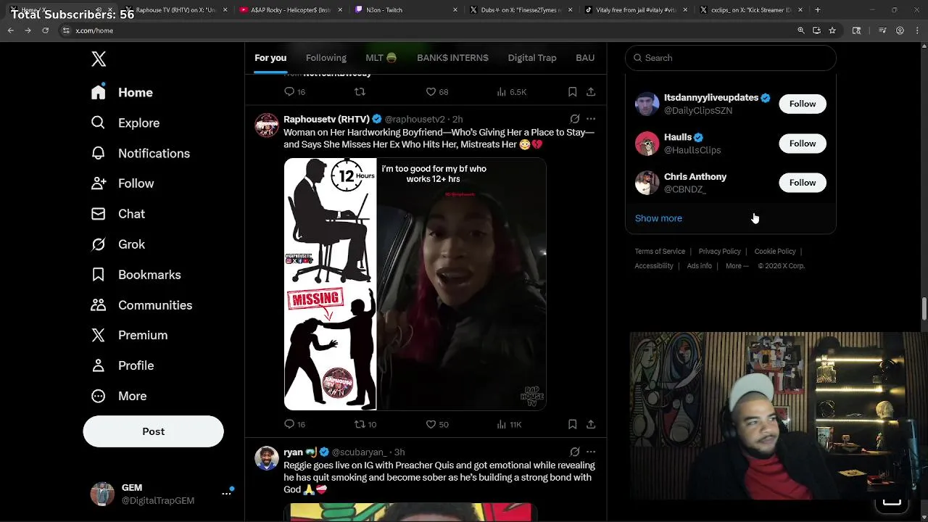Open the More menu in sidebar
This screenshot has width=928, height=522.
click(x=118, y=397)
